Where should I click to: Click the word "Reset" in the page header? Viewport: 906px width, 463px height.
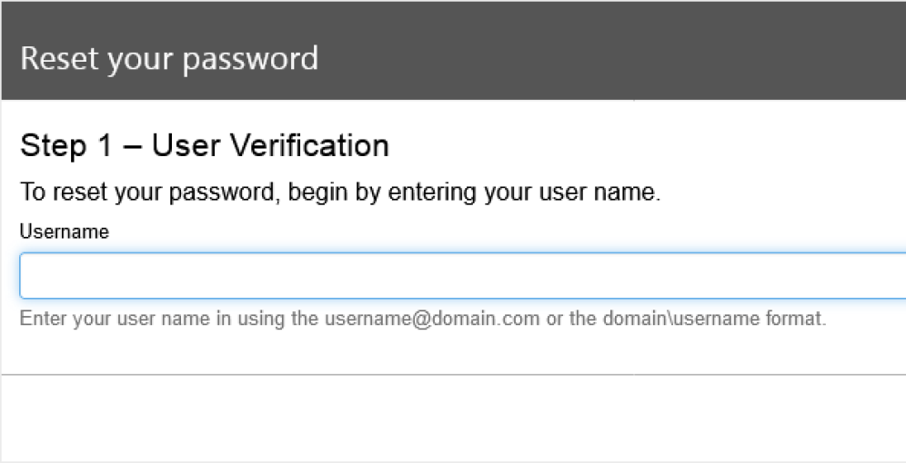tap(59, 58)
